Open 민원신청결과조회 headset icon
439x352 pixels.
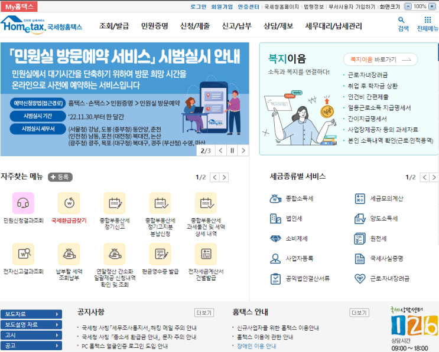(23, 203)
